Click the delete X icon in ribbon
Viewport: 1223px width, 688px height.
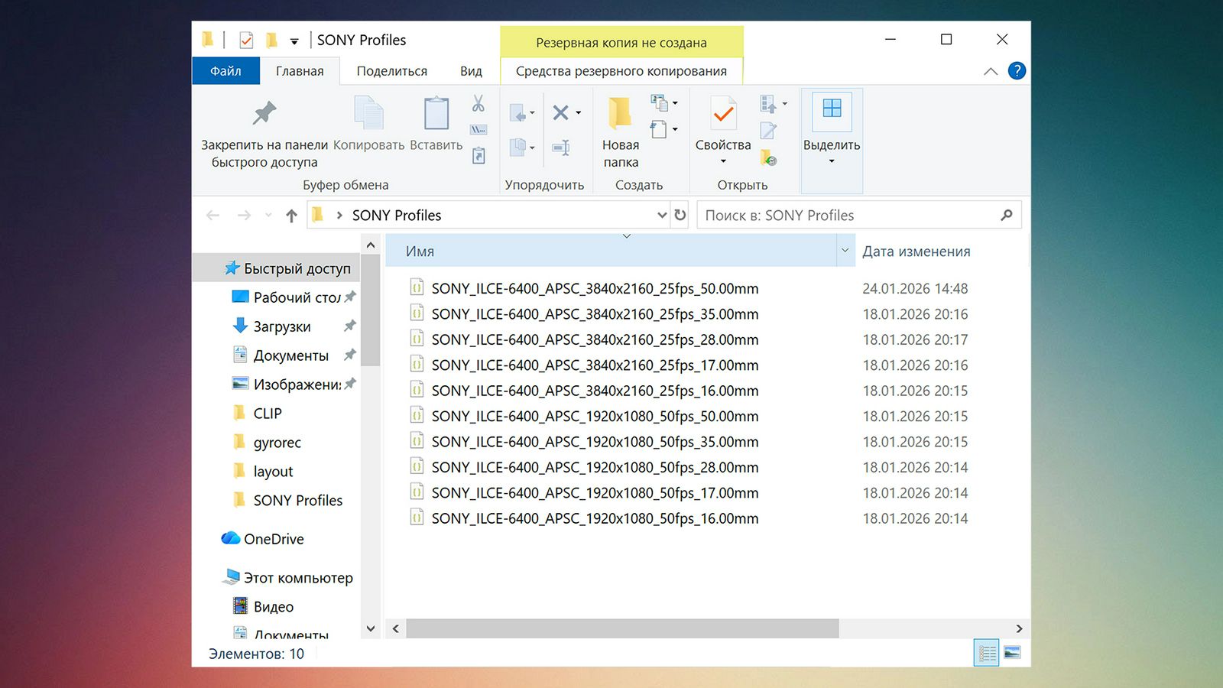[x=560, y=113]
